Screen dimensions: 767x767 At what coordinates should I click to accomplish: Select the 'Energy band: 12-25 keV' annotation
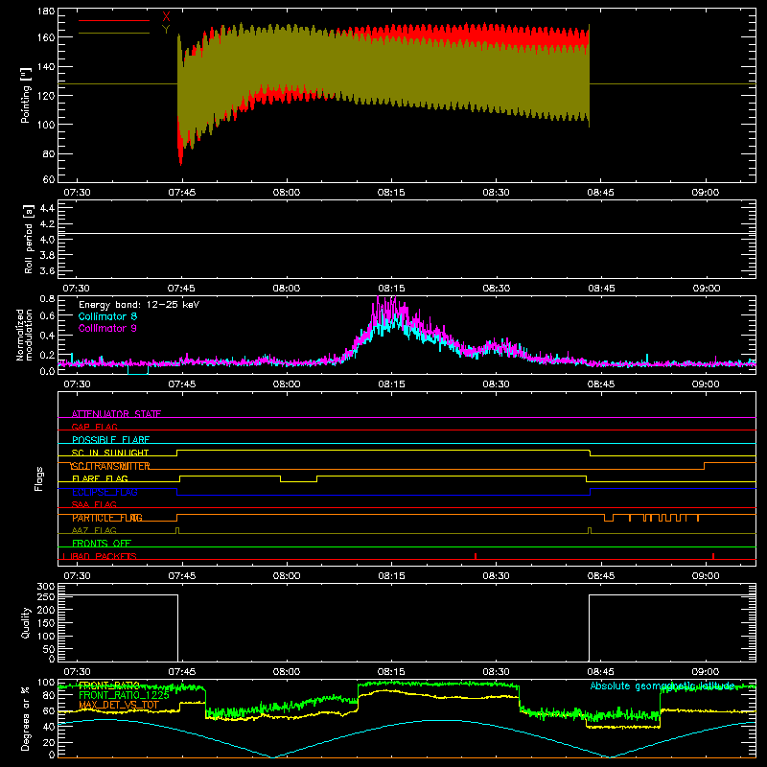(139, 305)
